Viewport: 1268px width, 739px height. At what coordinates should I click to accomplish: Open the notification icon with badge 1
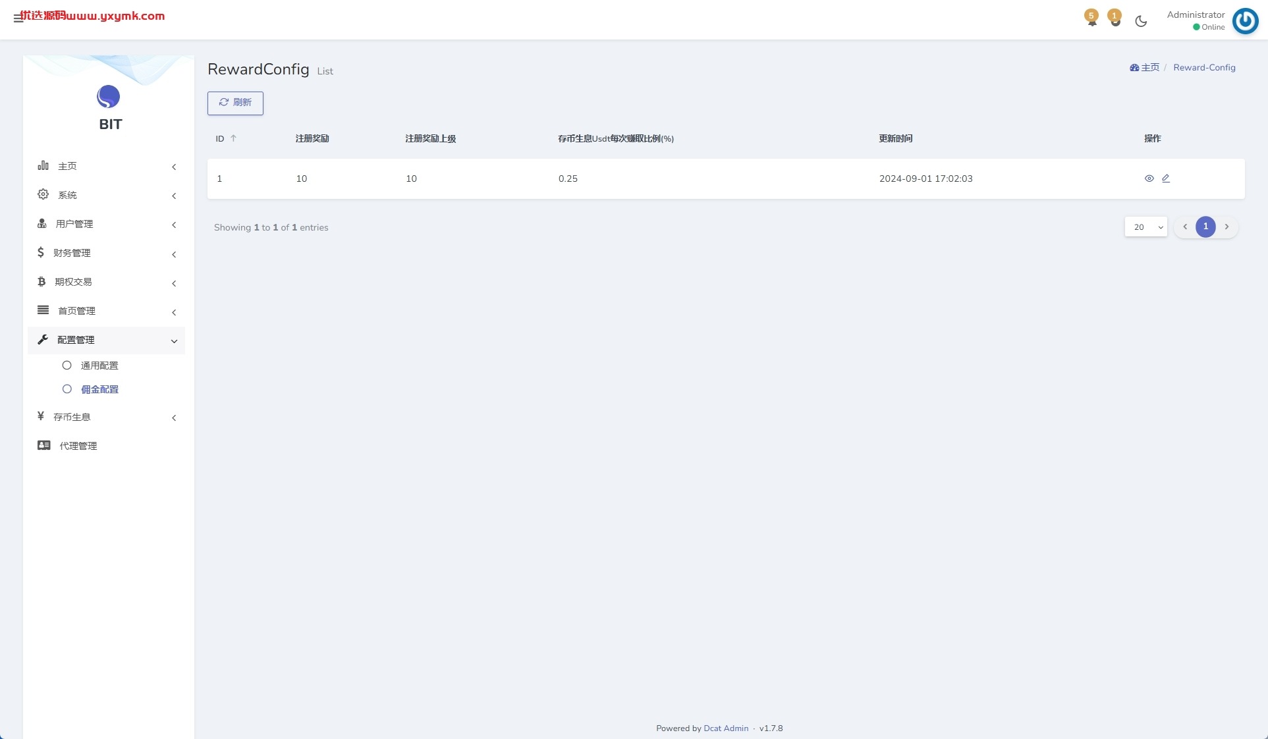click(1115, 18)
